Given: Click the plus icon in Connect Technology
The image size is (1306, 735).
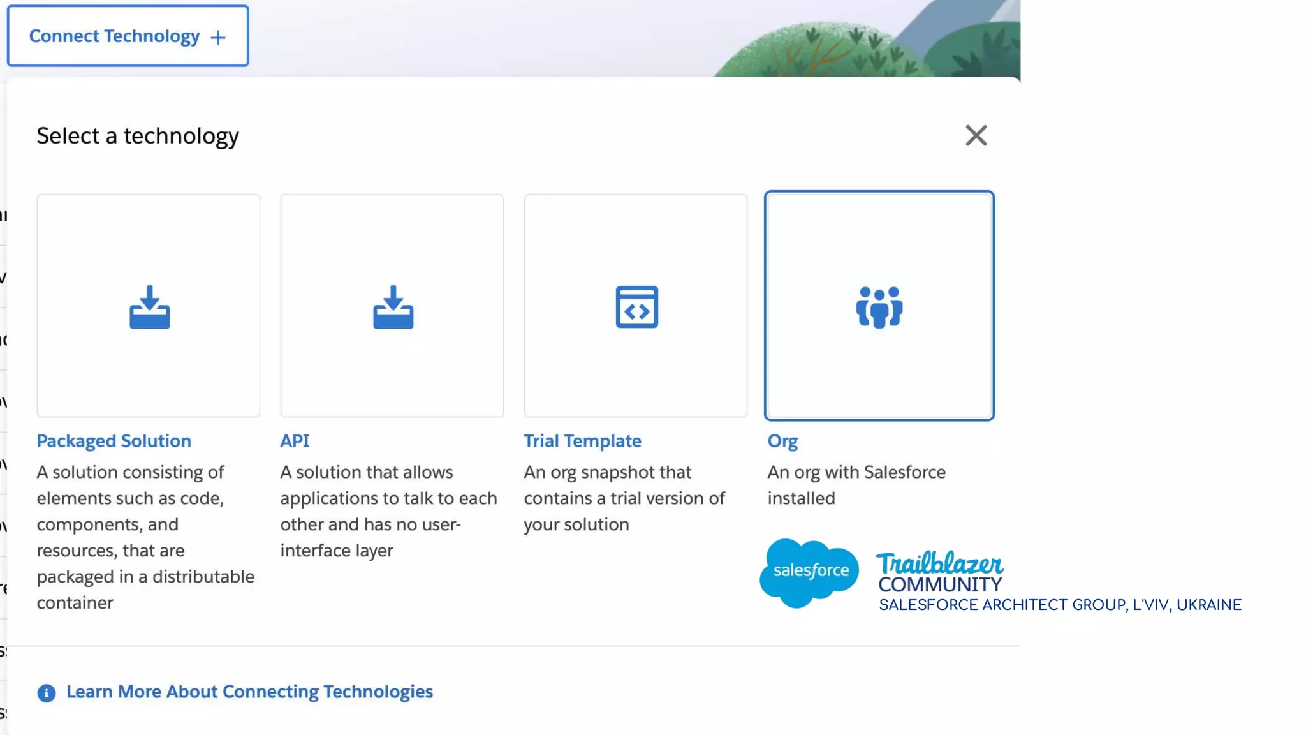Looking at the screenshot, I should [218, 38].
